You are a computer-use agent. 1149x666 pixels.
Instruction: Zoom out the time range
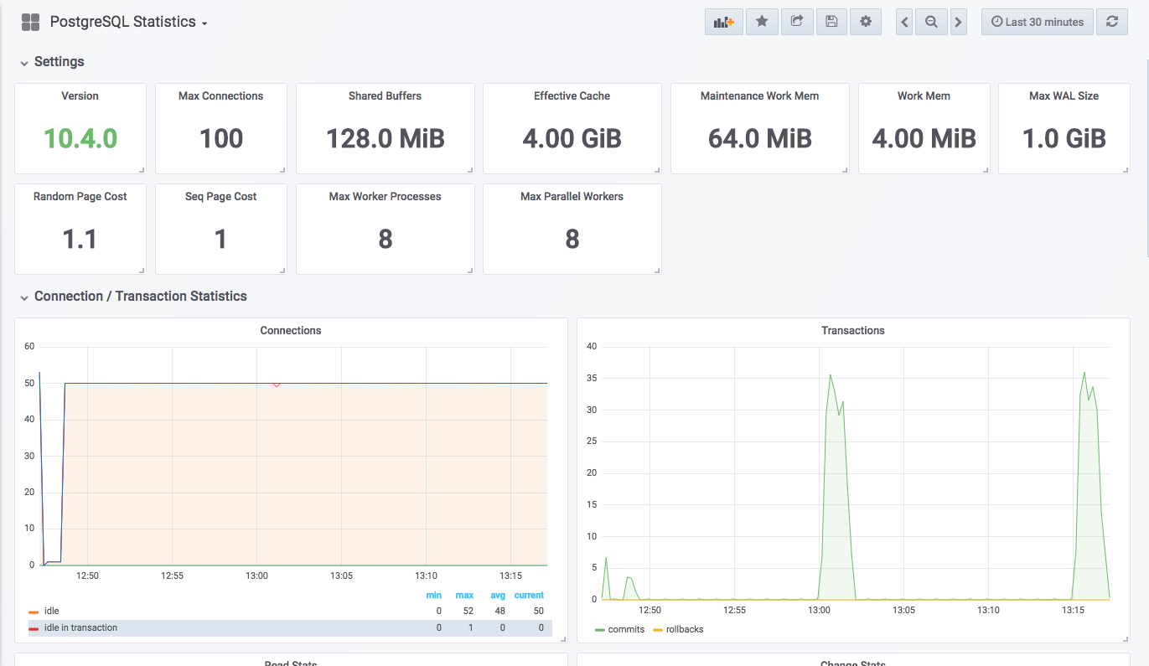point(931,22)
